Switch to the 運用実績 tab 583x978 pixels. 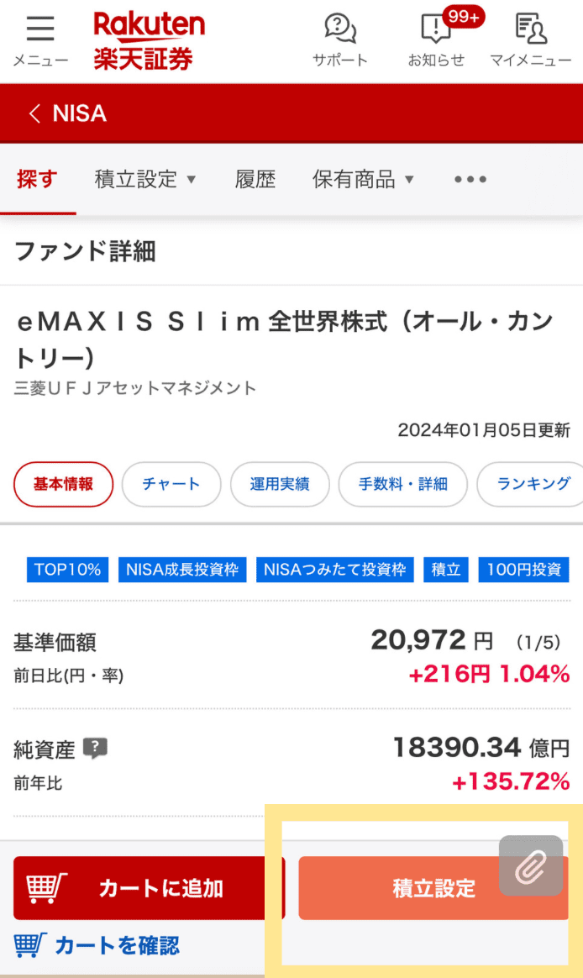coord(280,484)
